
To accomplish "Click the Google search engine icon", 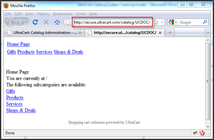I will coord(171,22).
